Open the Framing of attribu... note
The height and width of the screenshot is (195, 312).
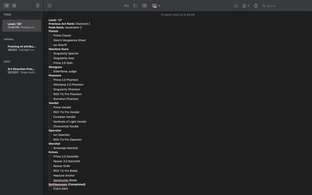point(22,48)
